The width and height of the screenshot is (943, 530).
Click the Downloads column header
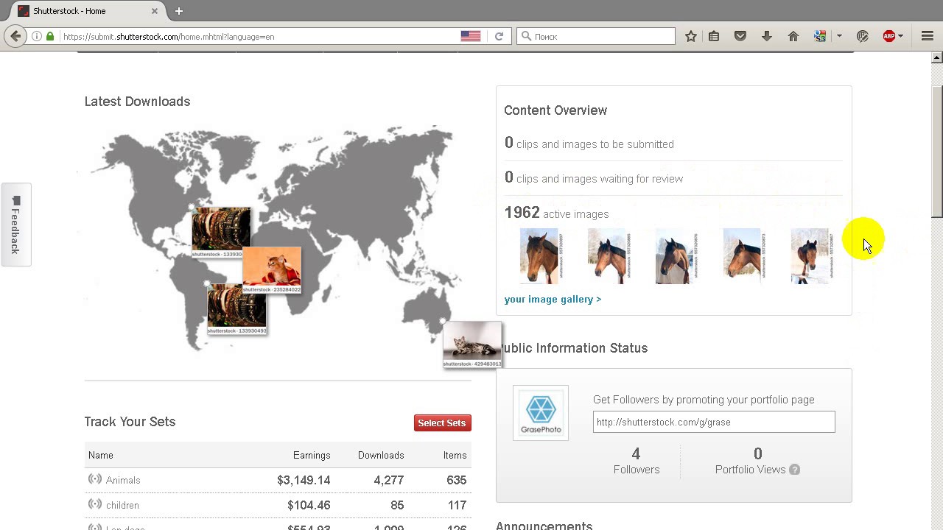coord(381,455)
